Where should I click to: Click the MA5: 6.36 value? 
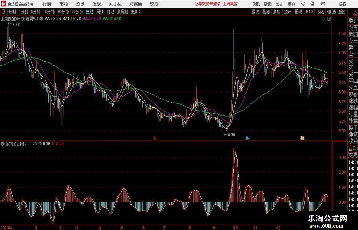[x=53, y=19]
